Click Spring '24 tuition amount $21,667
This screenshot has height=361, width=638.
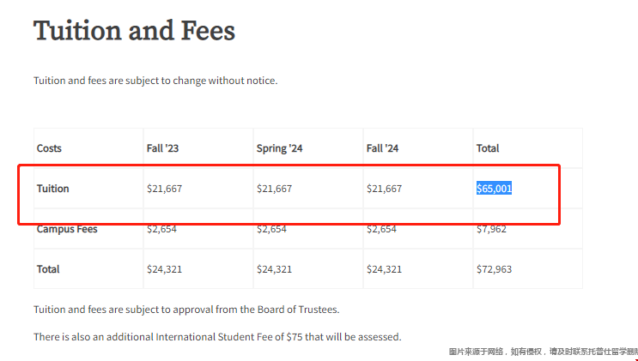(x=274, y=189)
